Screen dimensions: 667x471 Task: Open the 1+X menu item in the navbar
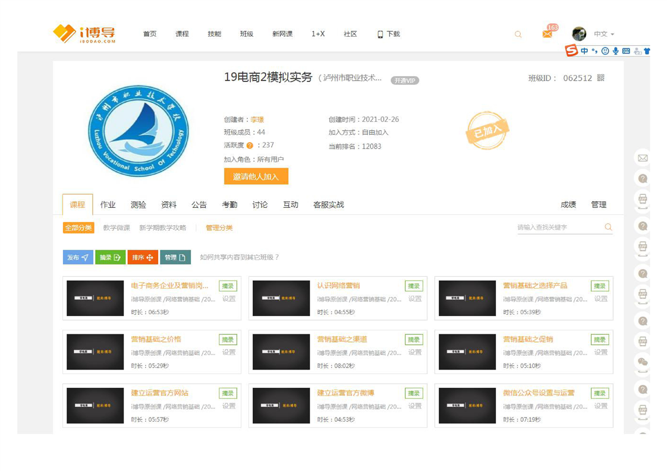318,34
